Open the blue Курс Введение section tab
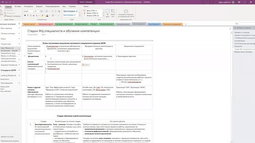 pos(154,24)
